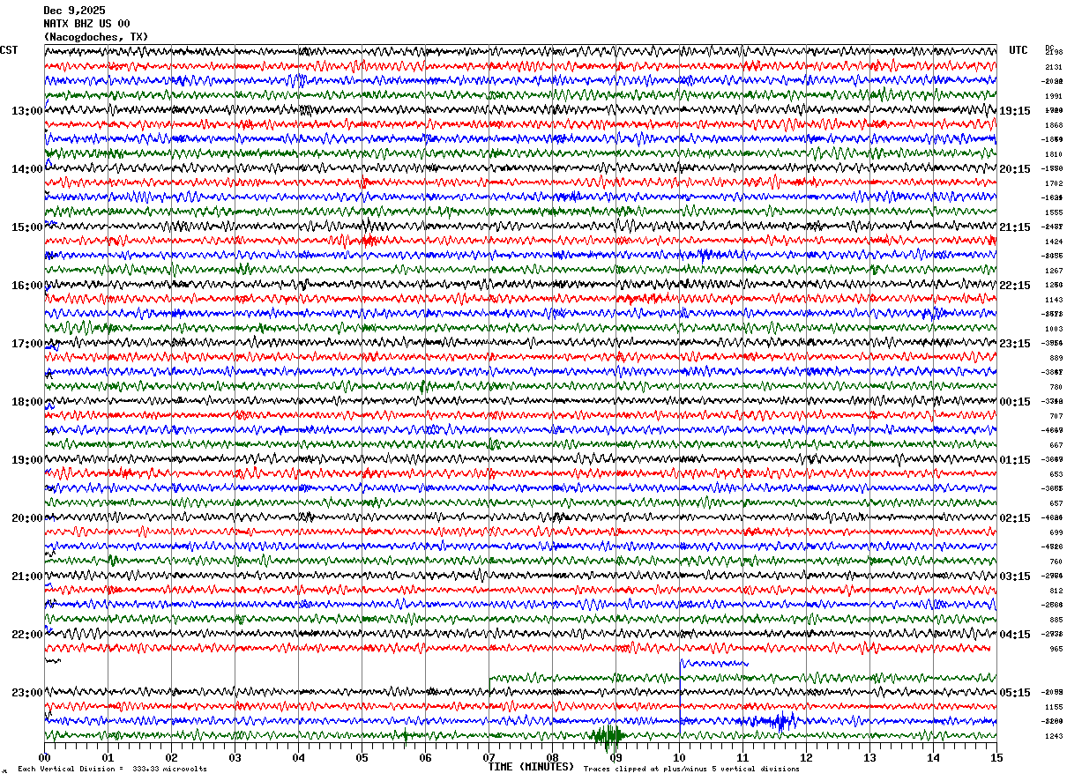Screen dimensions: 1067x781
Task: Click the DC offset value 780
Action: click(x=1056, y=387)
